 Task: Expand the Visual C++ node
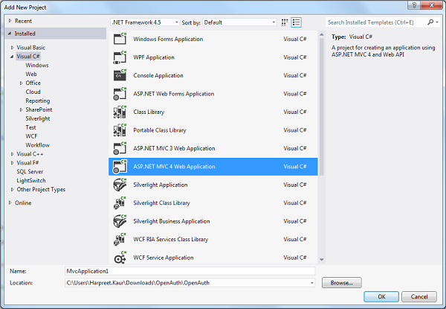[x=12, y=154]
